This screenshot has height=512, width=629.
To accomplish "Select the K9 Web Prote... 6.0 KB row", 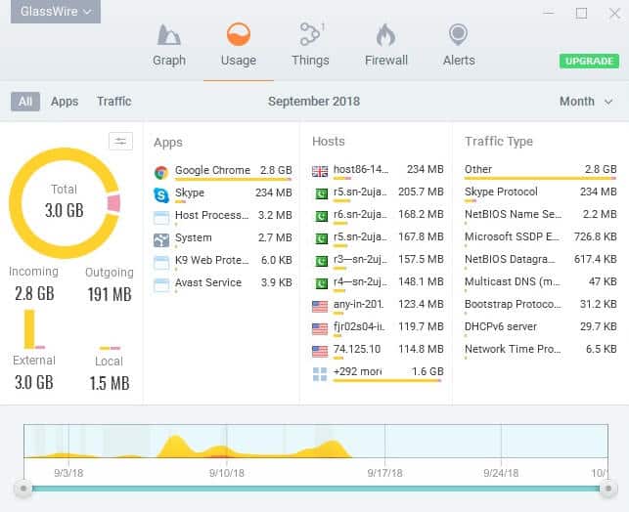I will pyautogui.click(x=223, y=262).
